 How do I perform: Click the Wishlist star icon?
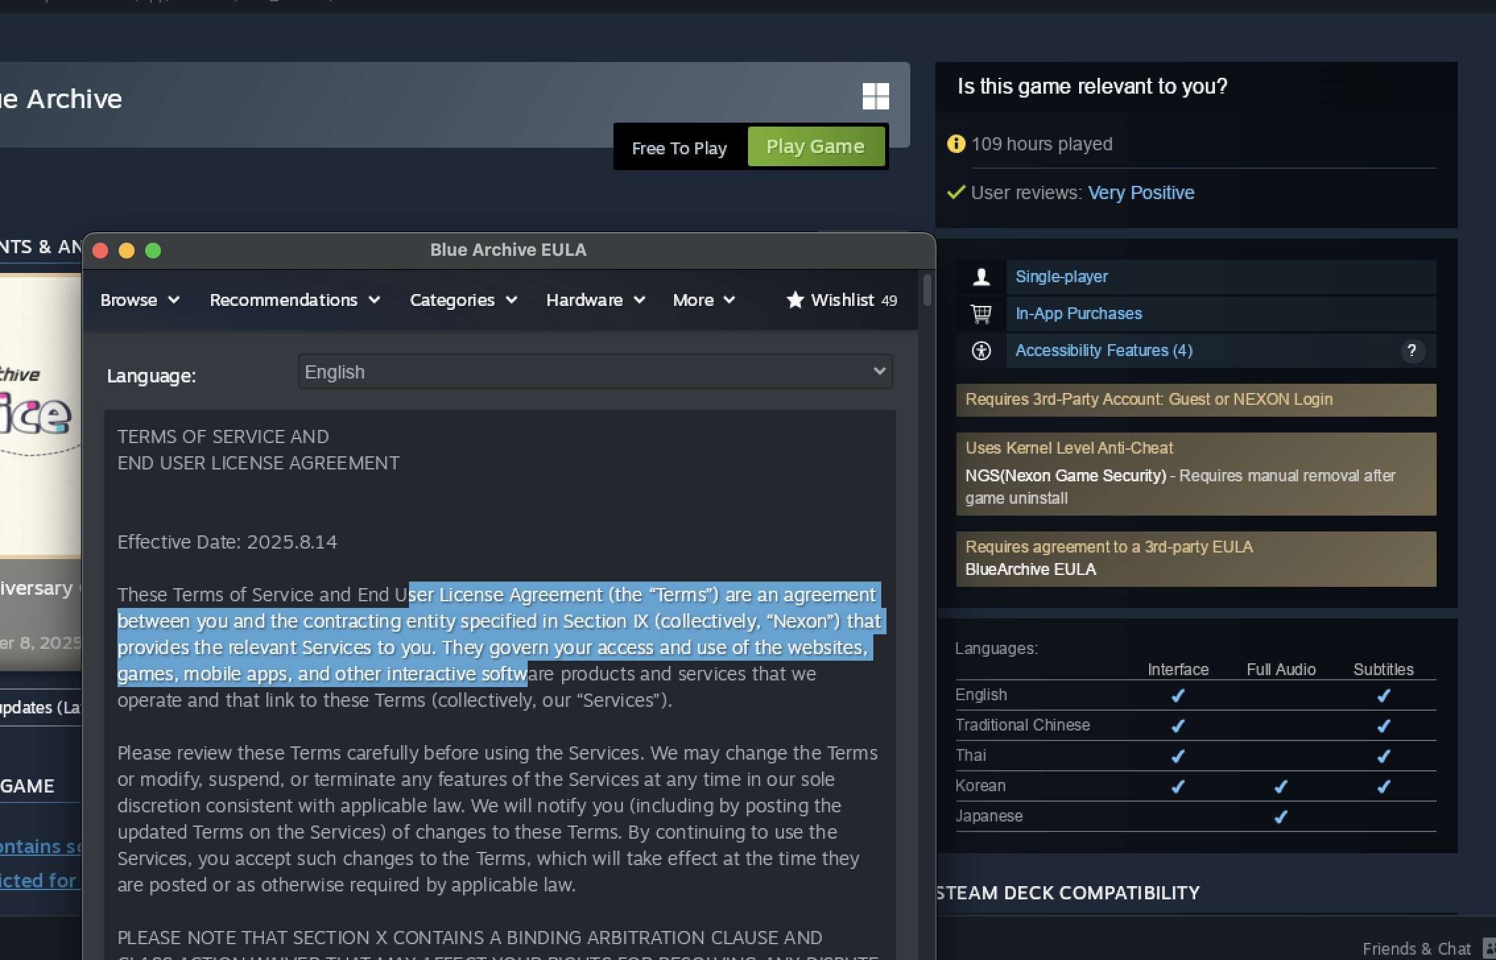point(795,300)
